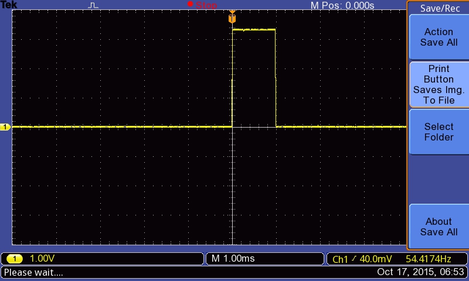Click the red Stop acquisition indicator
The width and height of the screenshot is (469, 281).
202,5
